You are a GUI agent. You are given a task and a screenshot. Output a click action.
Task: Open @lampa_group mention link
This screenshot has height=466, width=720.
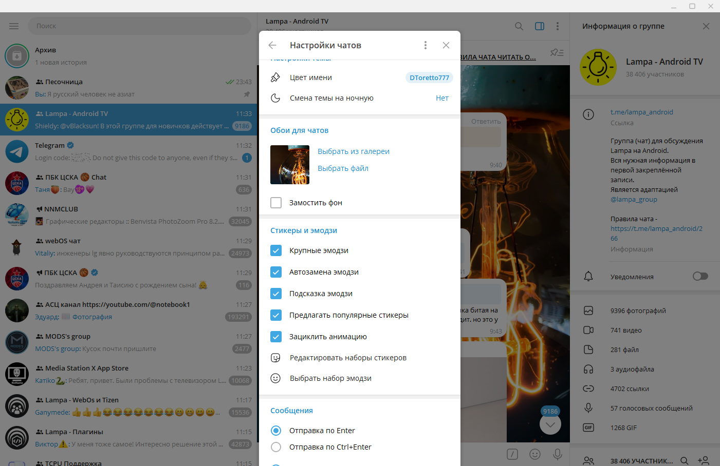tap(634, 199)
